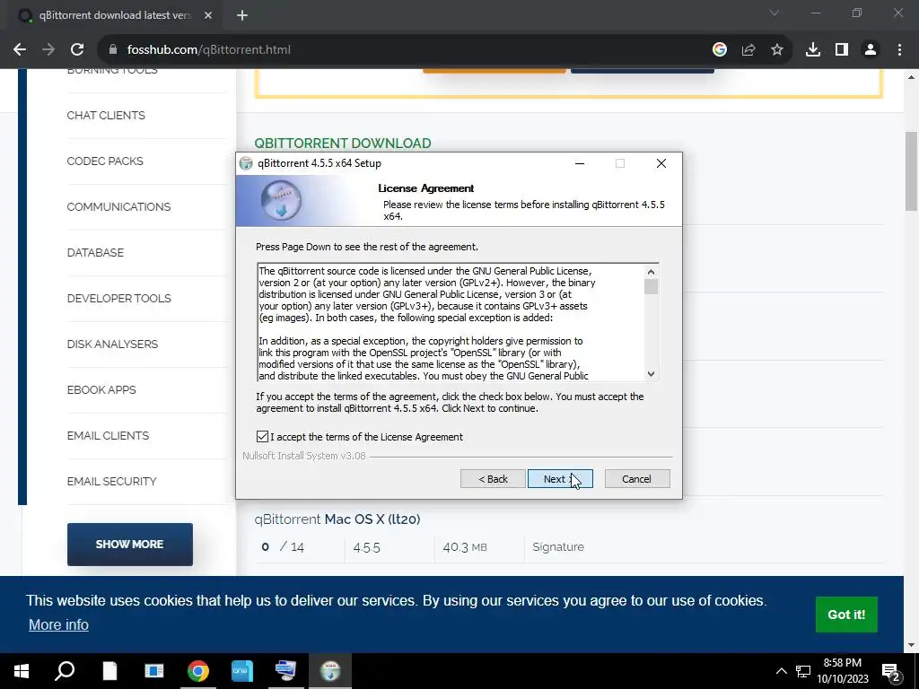Image resolution: width=919 pixels, height=689 pixels.
Task: Open EBOOK APPS category
Action: coord(101,389)
